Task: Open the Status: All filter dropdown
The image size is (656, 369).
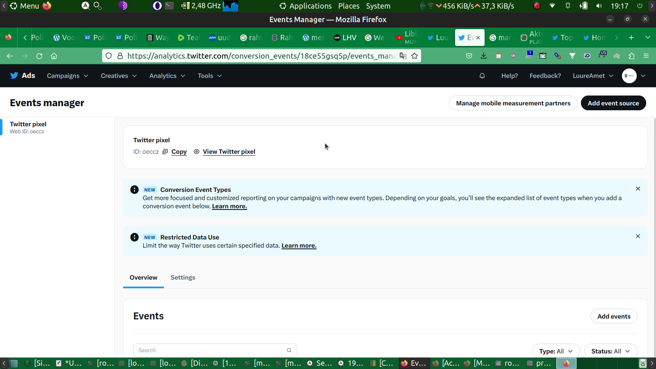Action: (x=610, y=351)
